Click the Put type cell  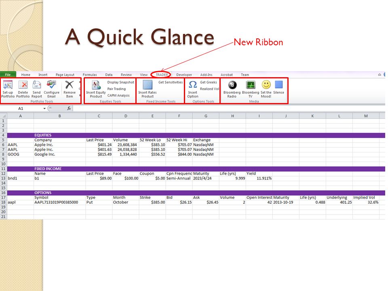(99, 202)
